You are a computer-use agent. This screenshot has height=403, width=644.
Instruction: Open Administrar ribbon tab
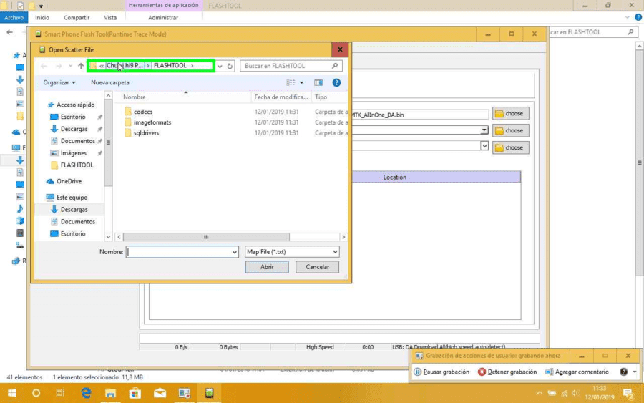pos(163,18)
